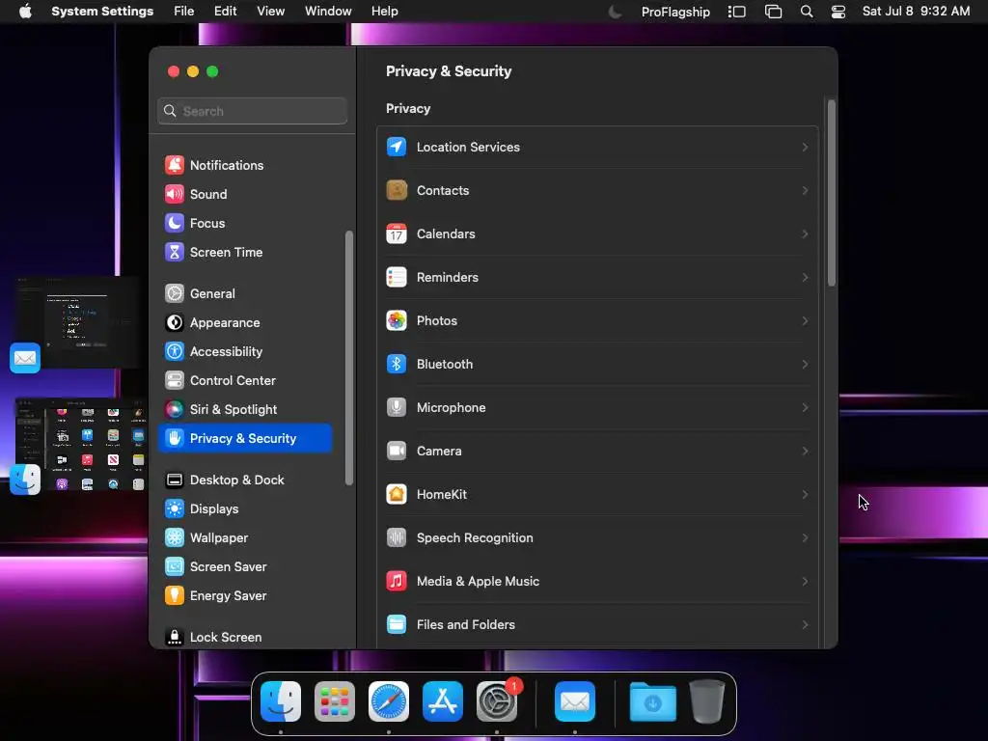988x741 pixels.
Task: Open Safari from the Dock
Action: 389,701
